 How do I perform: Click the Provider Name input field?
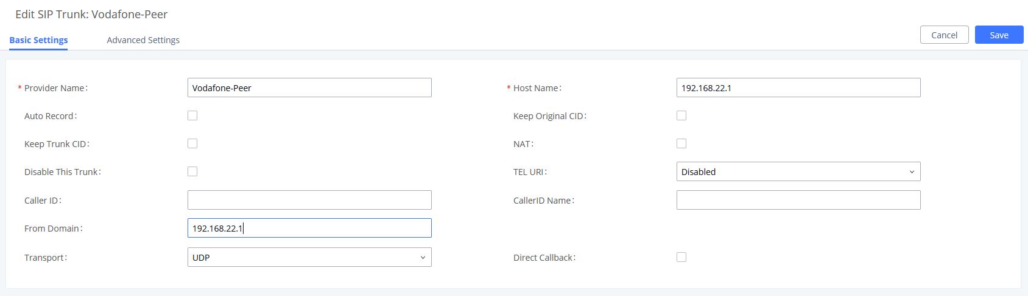[x=309, y=88]
